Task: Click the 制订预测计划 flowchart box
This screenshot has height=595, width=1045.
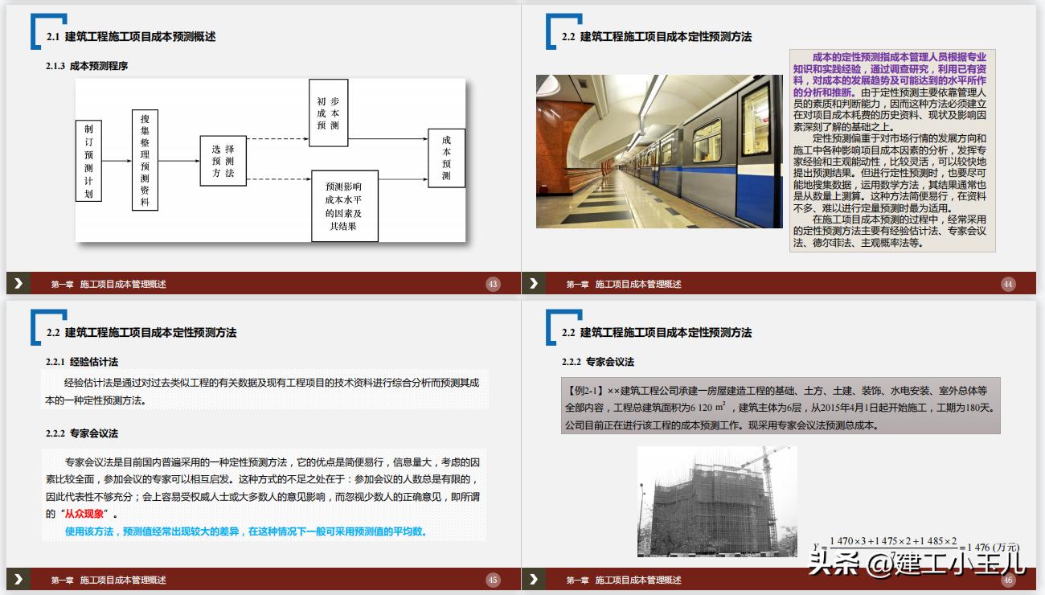Action: point(88,161)
